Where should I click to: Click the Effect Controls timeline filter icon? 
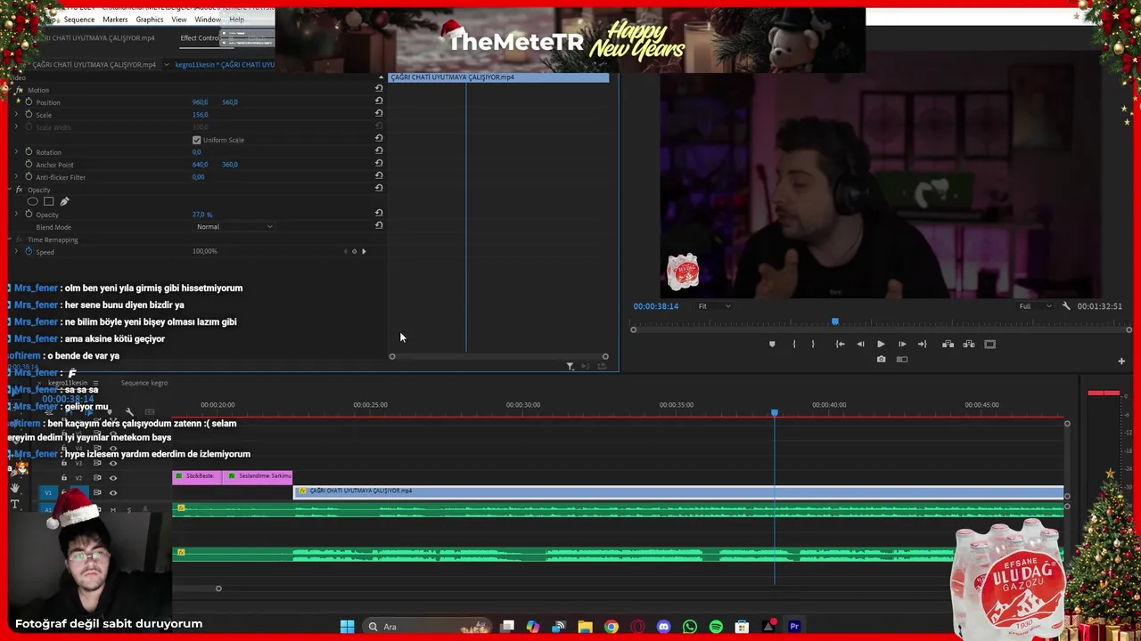click(x=570, y=366)
